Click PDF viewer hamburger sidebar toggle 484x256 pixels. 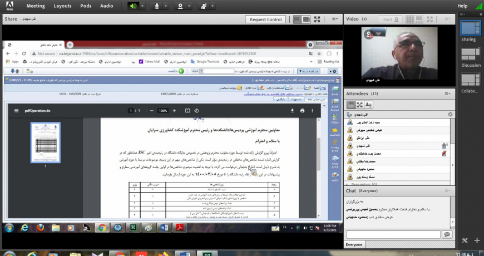[16, 111]
